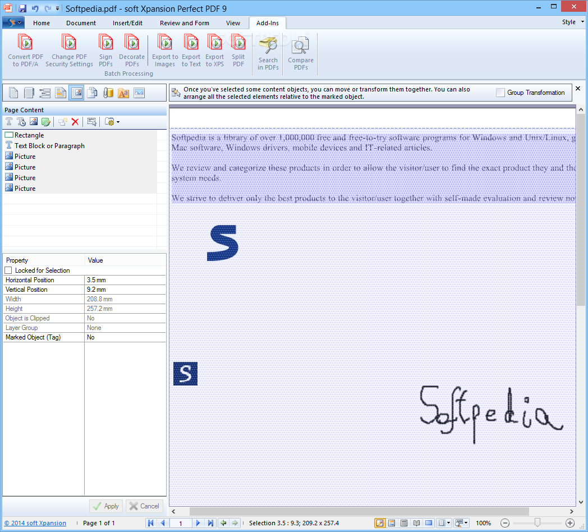The height and width of the screenshot is (532, 588).
Task: Go to first page button
Action: (x=151, y=522)
